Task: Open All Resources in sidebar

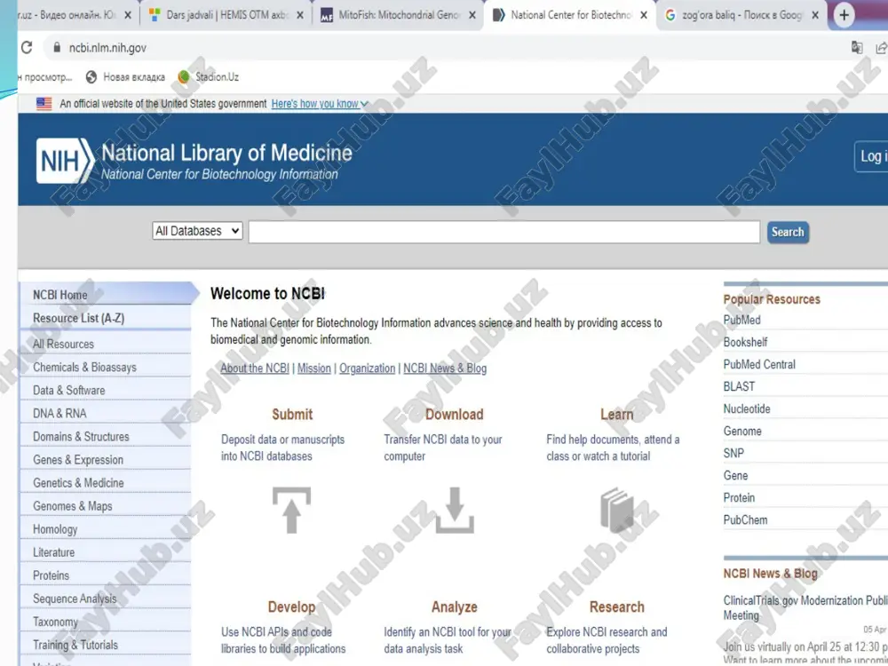Action: click(x=105, y=344)
